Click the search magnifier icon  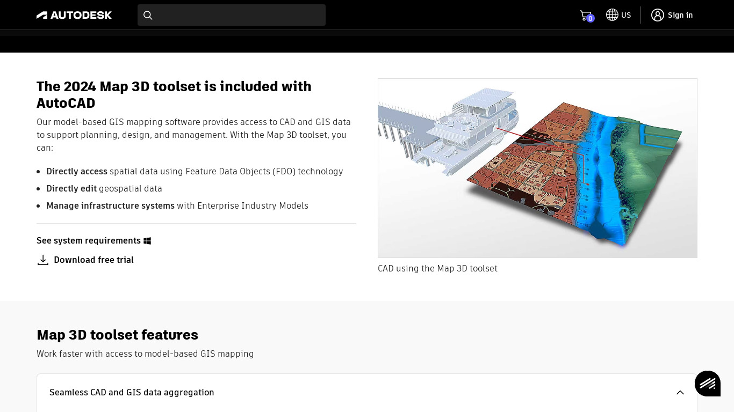(148, 15)
